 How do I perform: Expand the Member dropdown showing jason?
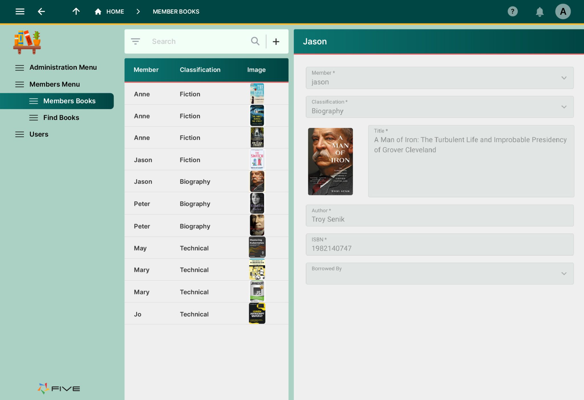pos(563,78)
